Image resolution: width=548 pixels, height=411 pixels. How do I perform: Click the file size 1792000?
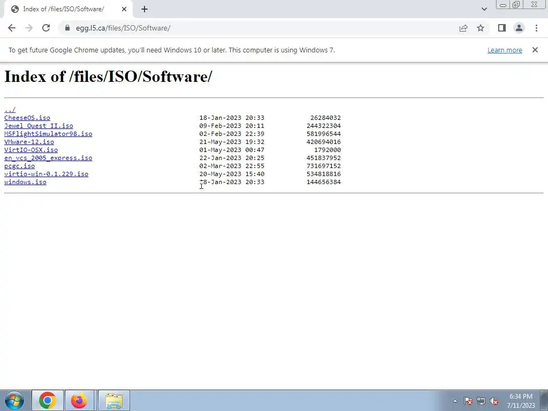(328, 150)
